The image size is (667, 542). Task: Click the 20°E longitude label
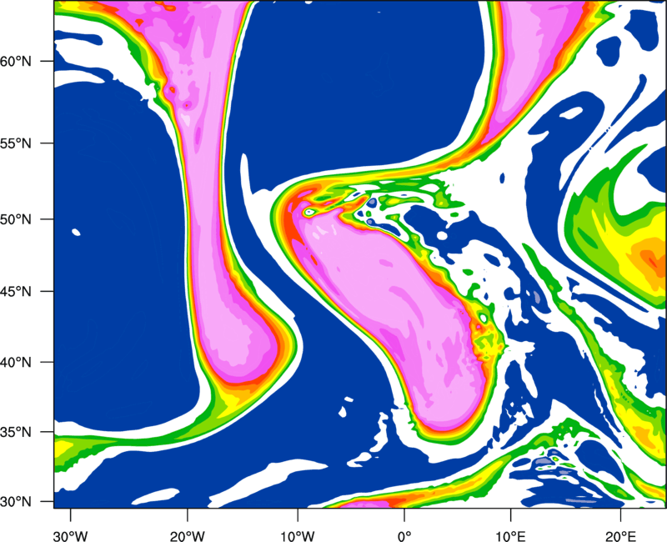pos(620,535)
